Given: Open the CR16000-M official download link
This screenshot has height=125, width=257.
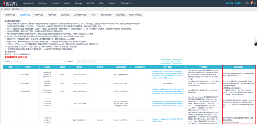Looking at the screenshot, I should pyautogui.click(x=168, y=91).
